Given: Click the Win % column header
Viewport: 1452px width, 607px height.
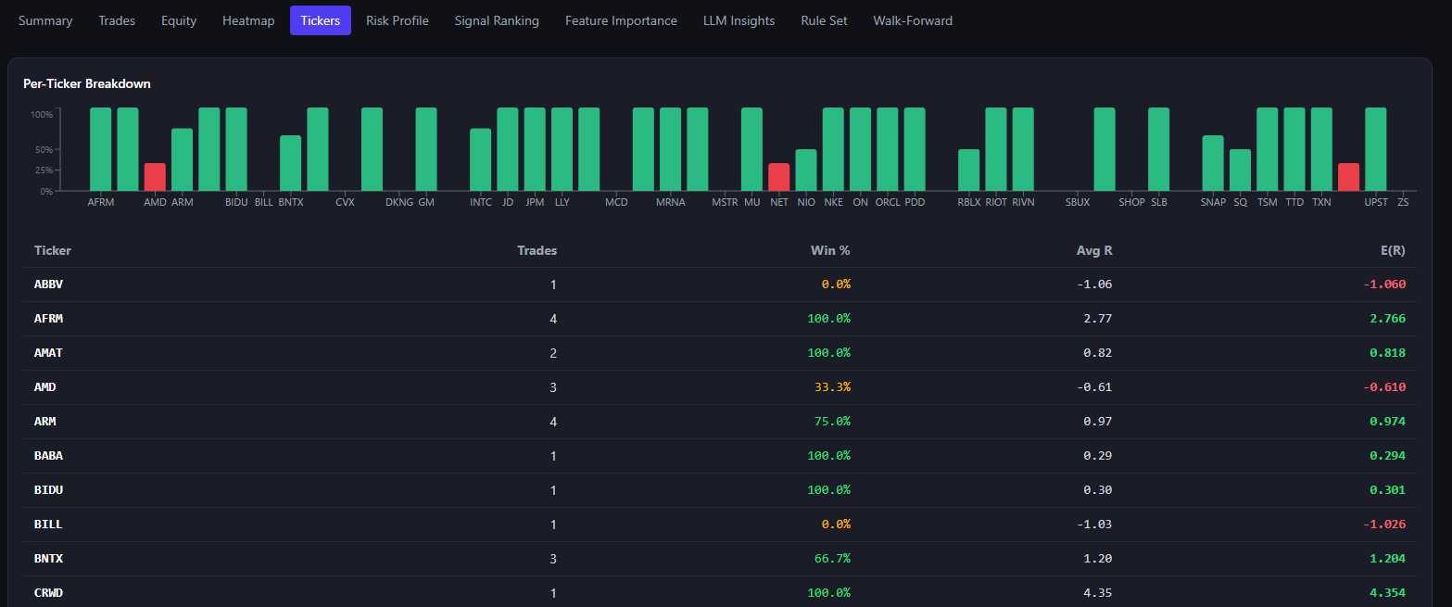Looking at the screenshot, I should [829, 250].
